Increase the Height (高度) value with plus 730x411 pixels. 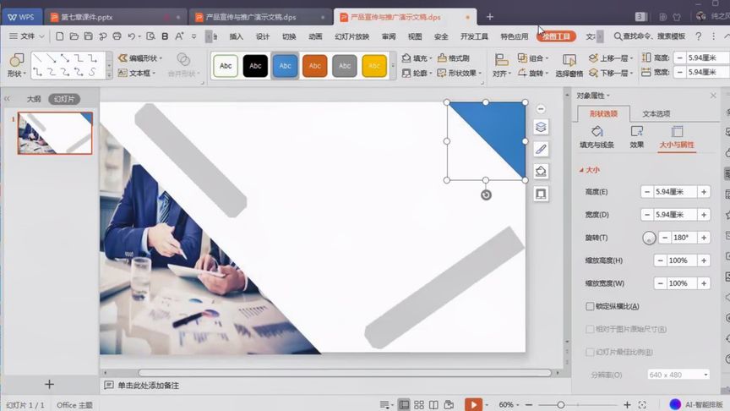[x=704, y=191]
